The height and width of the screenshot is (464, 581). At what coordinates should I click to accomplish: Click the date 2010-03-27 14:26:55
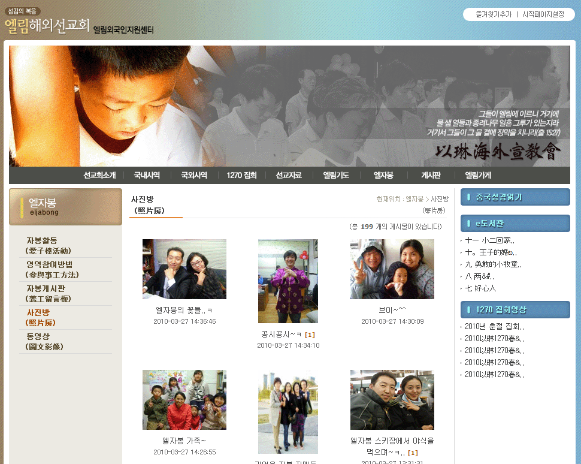[x=184, y=452]
